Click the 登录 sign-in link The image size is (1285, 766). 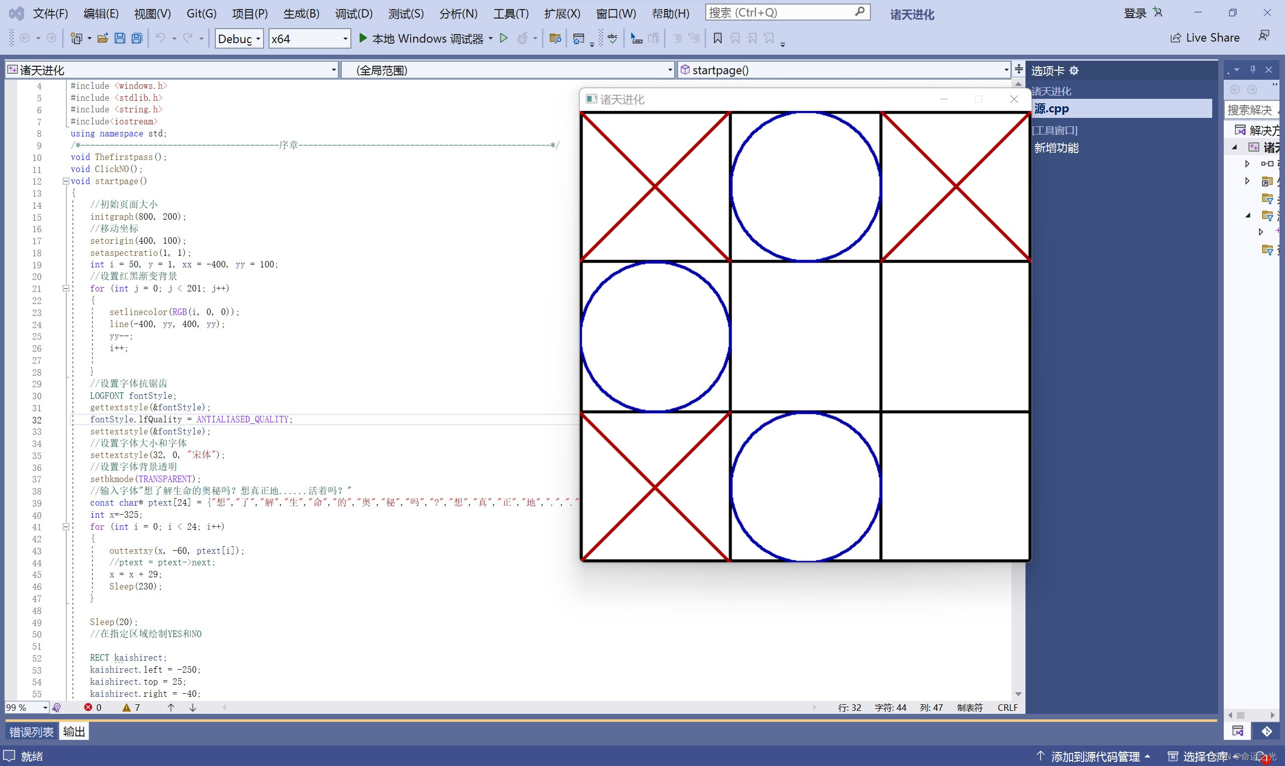click(1135, 13)
